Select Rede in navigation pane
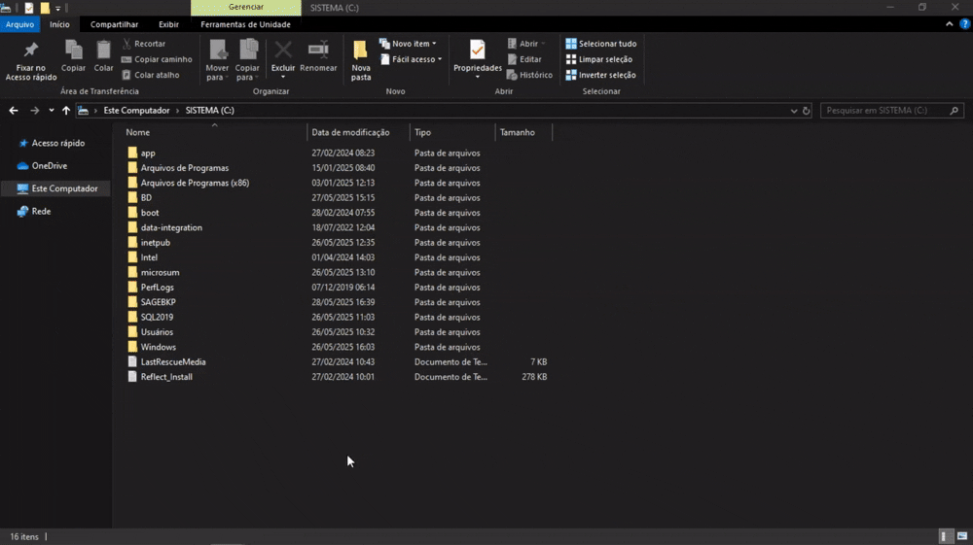Image resolution: width=973 pixels, height=545 pixels. click(x=41, y=211)
